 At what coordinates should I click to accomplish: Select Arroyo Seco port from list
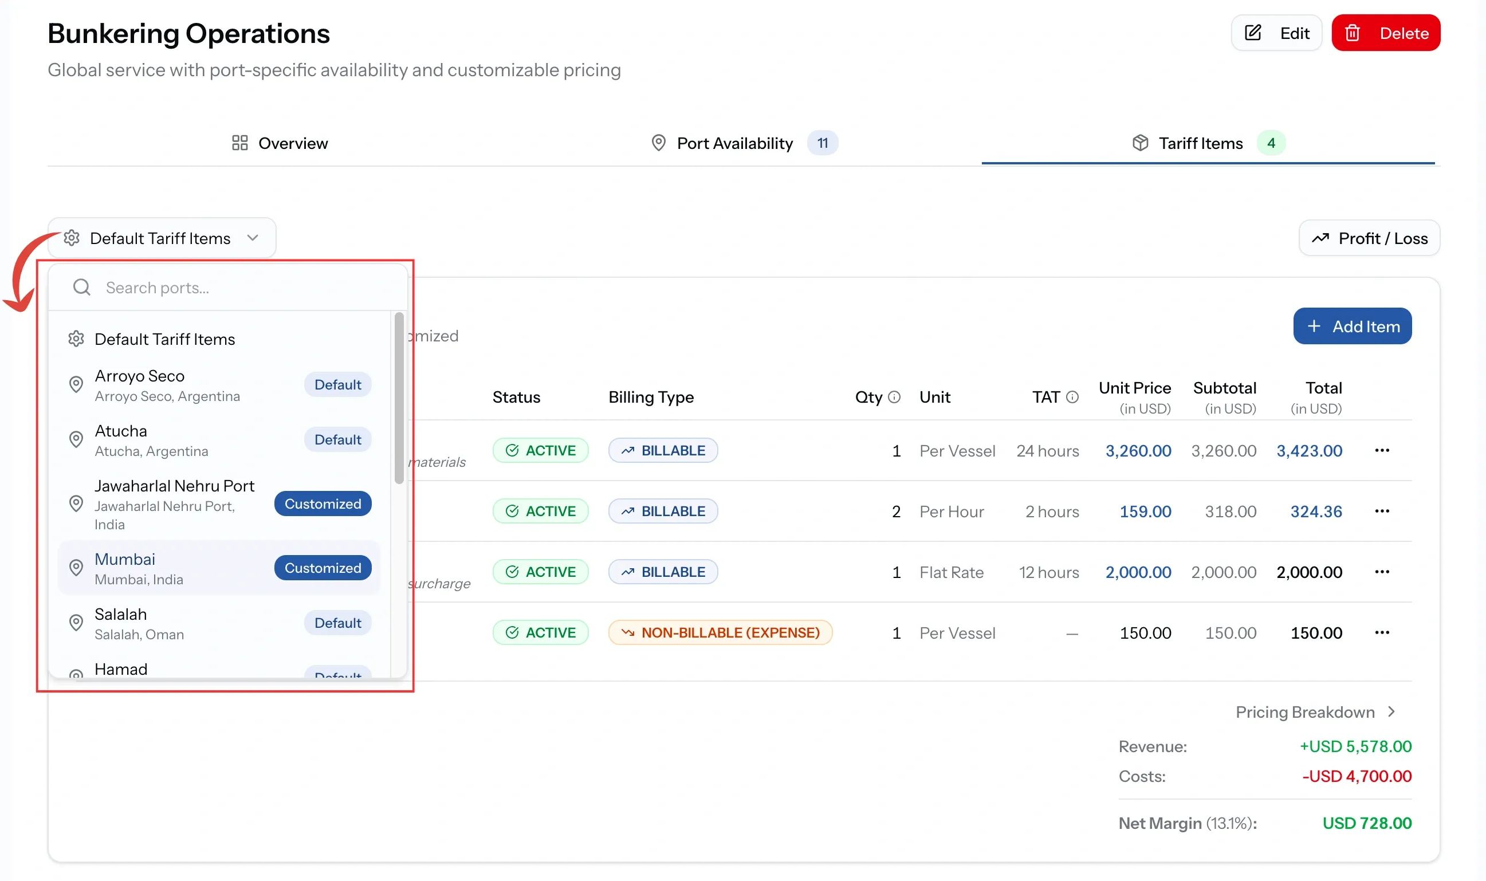coord(219,385)
